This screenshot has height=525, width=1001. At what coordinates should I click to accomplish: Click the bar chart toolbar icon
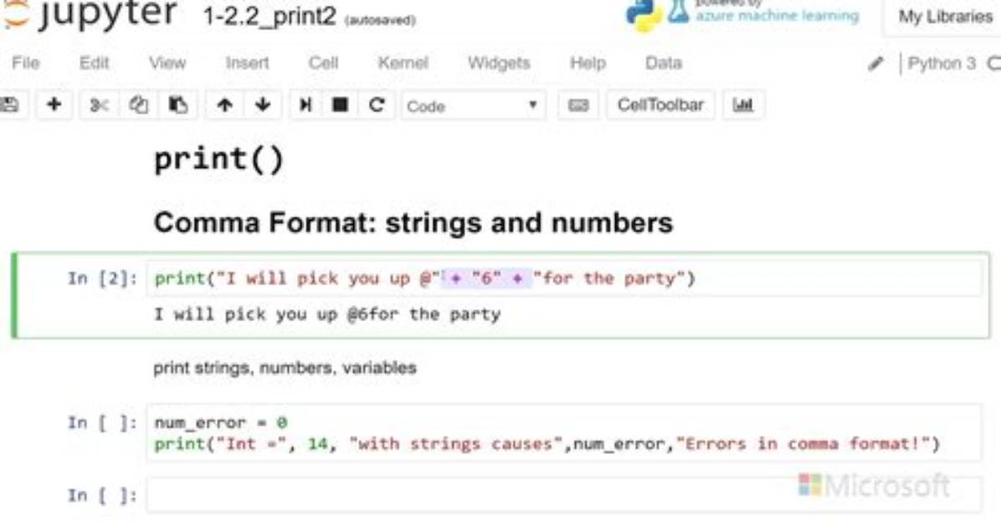point(743,105)
